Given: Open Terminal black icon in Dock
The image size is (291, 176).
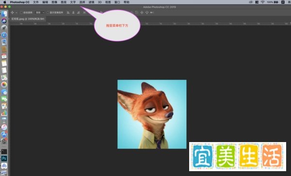Looking at the screenshot, I should (4, 152).
